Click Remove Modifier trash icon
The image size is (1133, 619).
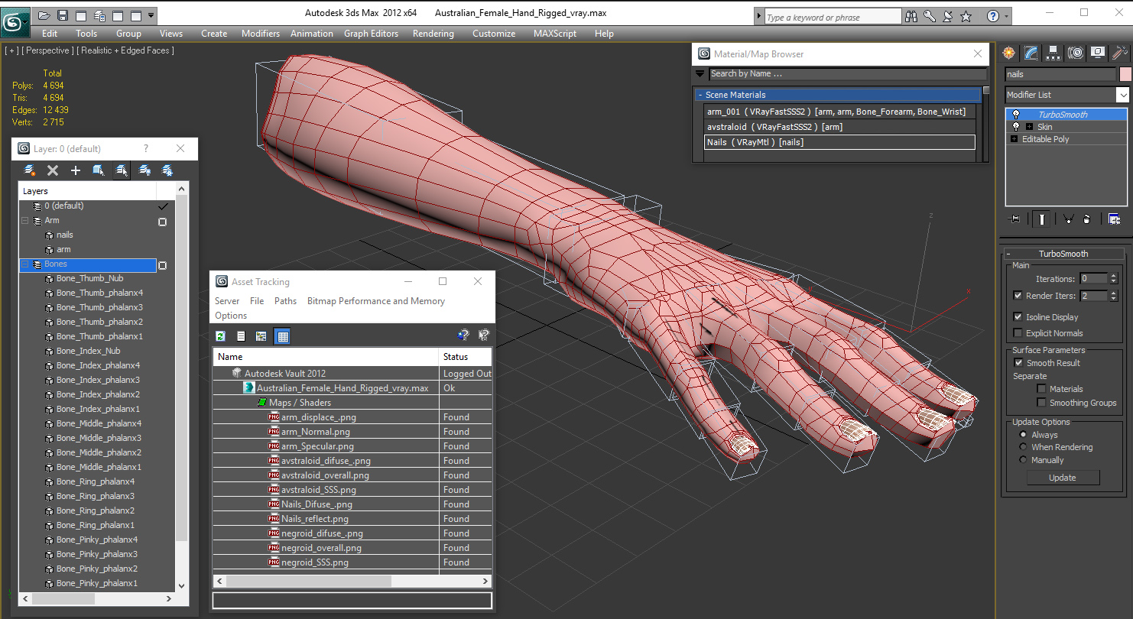tap(1087, 219)
